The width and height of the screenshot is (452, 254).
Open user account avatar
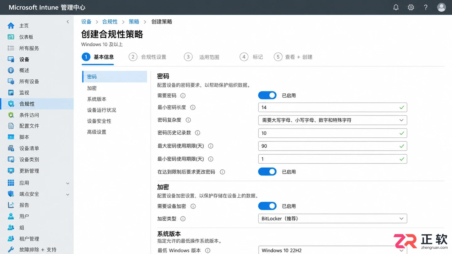(441, 7)
